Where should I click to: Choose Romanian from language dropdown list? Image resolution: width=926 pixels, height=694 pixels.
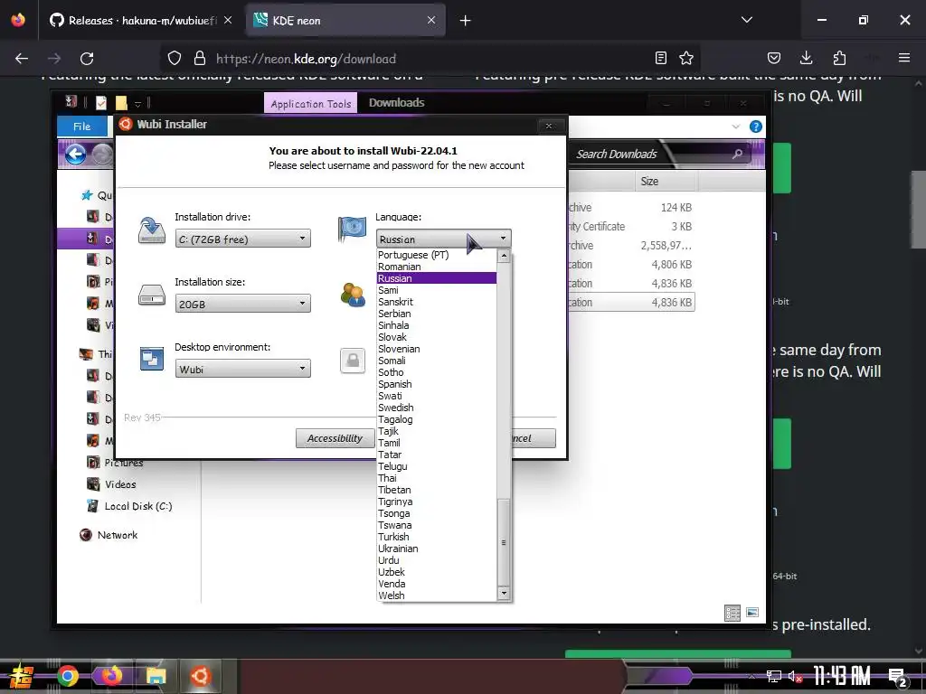[x=437, y=267]
